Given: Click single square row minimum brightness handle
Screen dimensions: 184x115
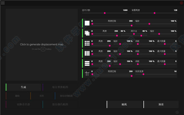Looking at the screenshot, I should (92, 24).
